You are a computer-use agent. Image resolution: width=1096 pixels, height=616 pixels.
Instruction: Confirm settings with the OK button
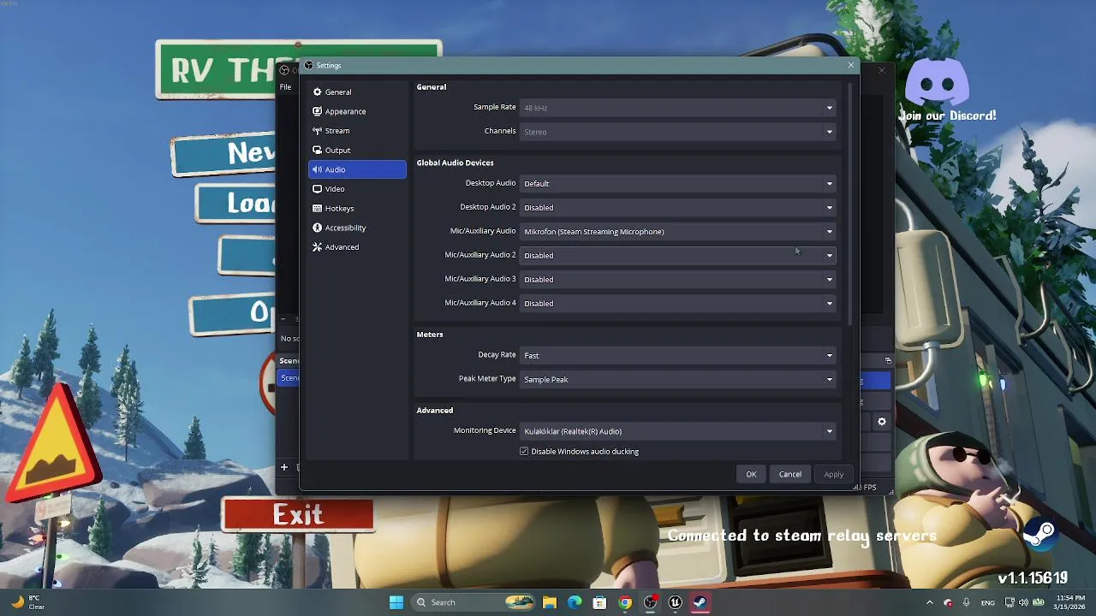coord(751,474)
